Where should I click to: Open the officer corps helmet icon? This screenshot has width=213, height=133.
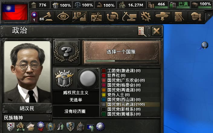click(196, 17)
